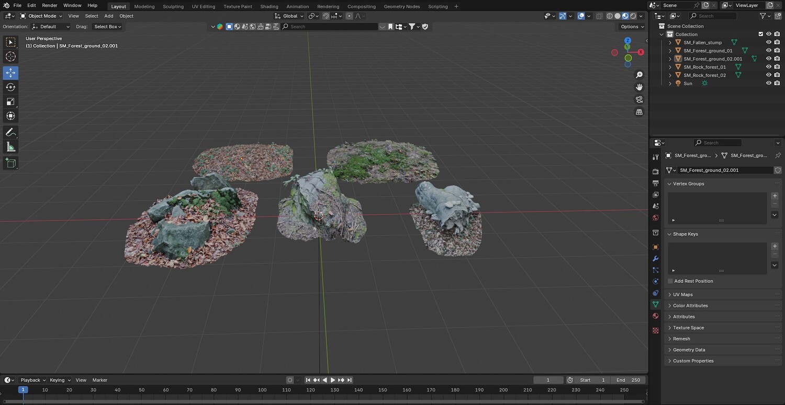Image resolution: width=785 pixels, height=405 pixels.
Task: Open the Material properties tab
Action: point(655,316)
